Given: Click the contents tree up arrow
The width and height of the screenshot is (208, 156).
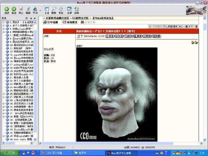Looking at the screenshot, I should (35, 22).
